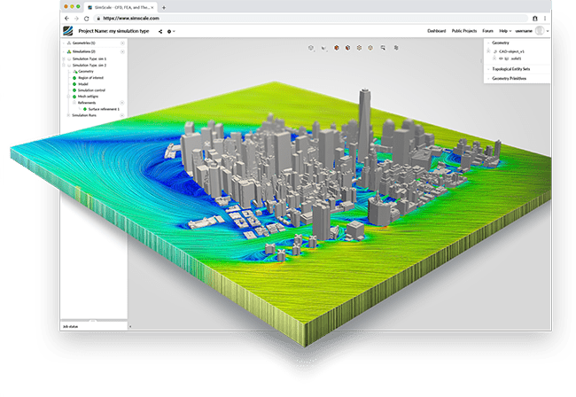Open the Dashboard menu item
This screenshot has height=397, width=576.
tap(437, 31)
